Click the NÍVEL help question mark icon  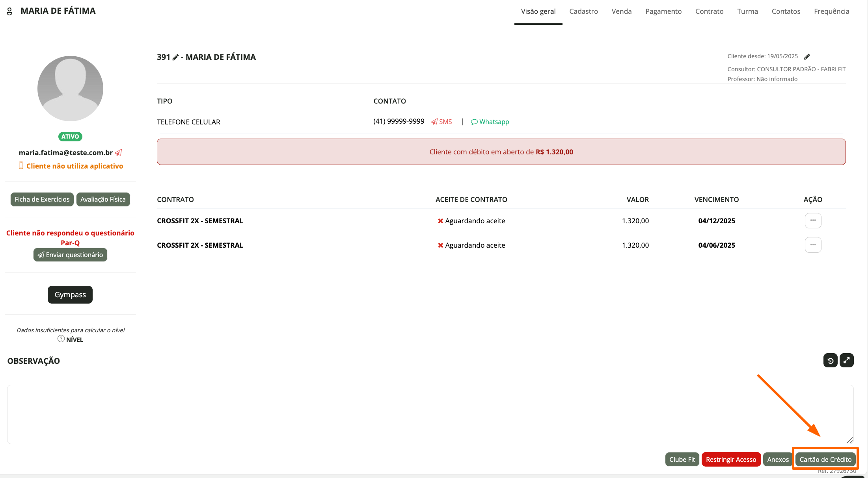tap(61, 339)
